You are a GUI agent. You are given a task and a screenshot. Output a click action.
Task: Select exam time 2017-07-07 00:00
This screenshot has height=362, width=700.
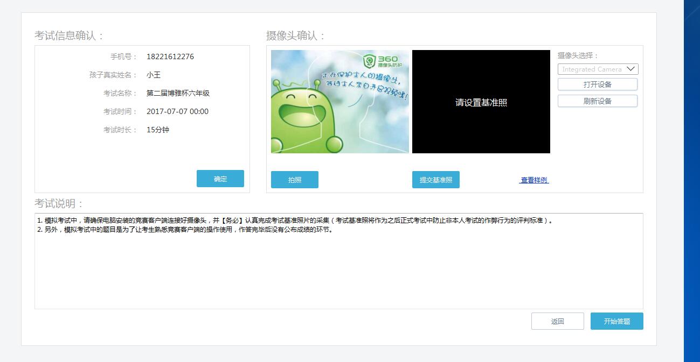(x=177, y=111)
